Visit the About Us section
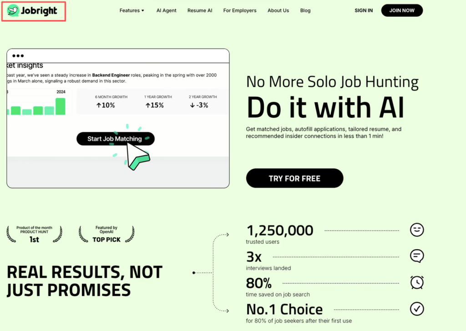Screen dimensions: 466x331 tap(278, 10)
